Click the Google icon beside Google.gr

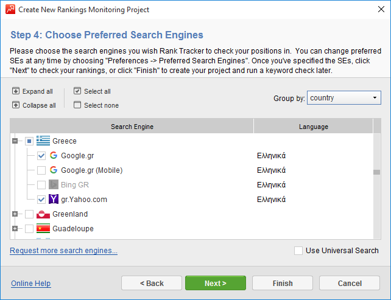coord(54,156)
